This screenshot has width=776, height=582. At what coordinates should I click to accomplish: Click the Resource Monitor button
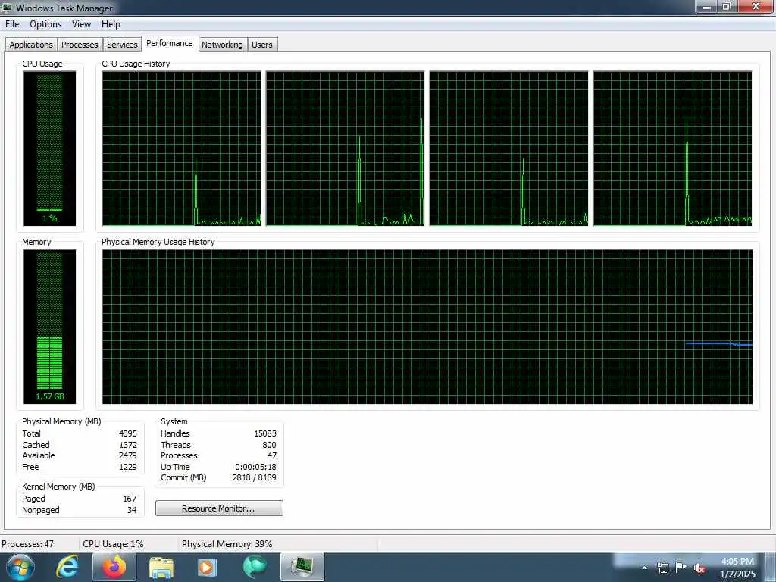click(x=219, y=508)
